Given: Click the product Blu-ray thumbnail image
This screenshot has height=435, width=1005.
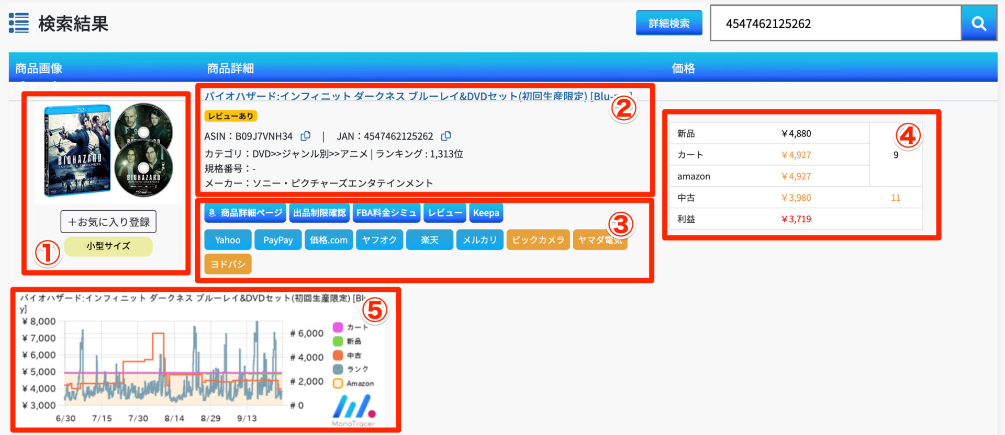Looking at the screenshot, I should tap(109, 151).
